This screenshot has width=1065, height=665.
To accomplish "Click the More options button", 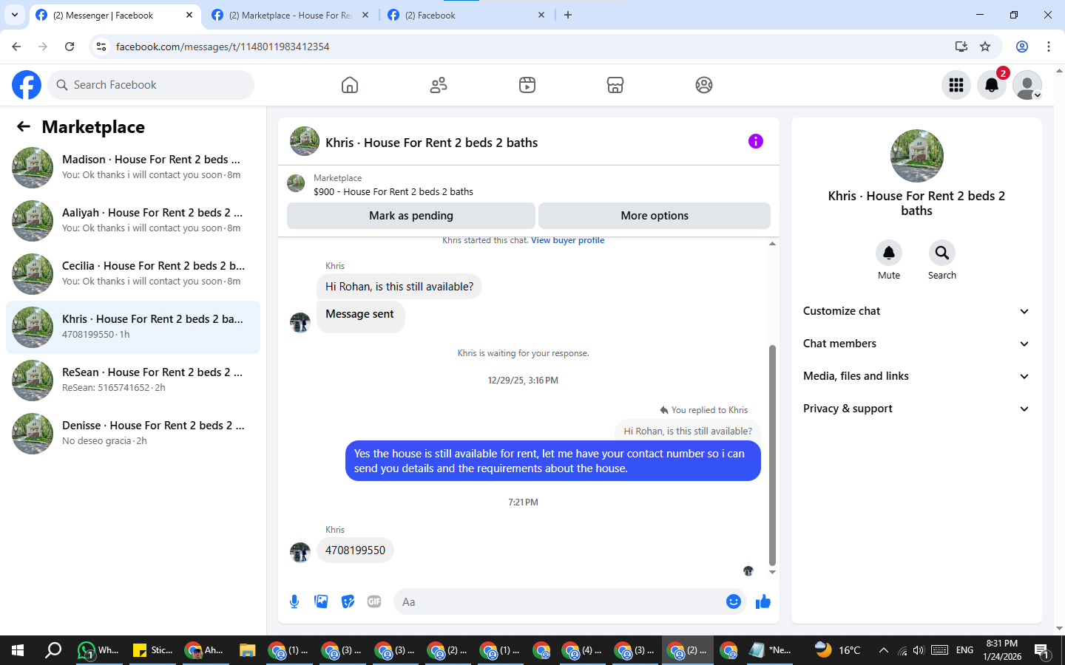I will click(655, 216).
